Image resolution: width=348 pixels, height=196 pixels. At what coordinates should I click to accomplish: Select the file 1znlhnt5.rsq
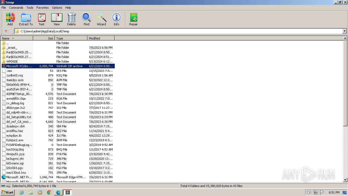15,75
